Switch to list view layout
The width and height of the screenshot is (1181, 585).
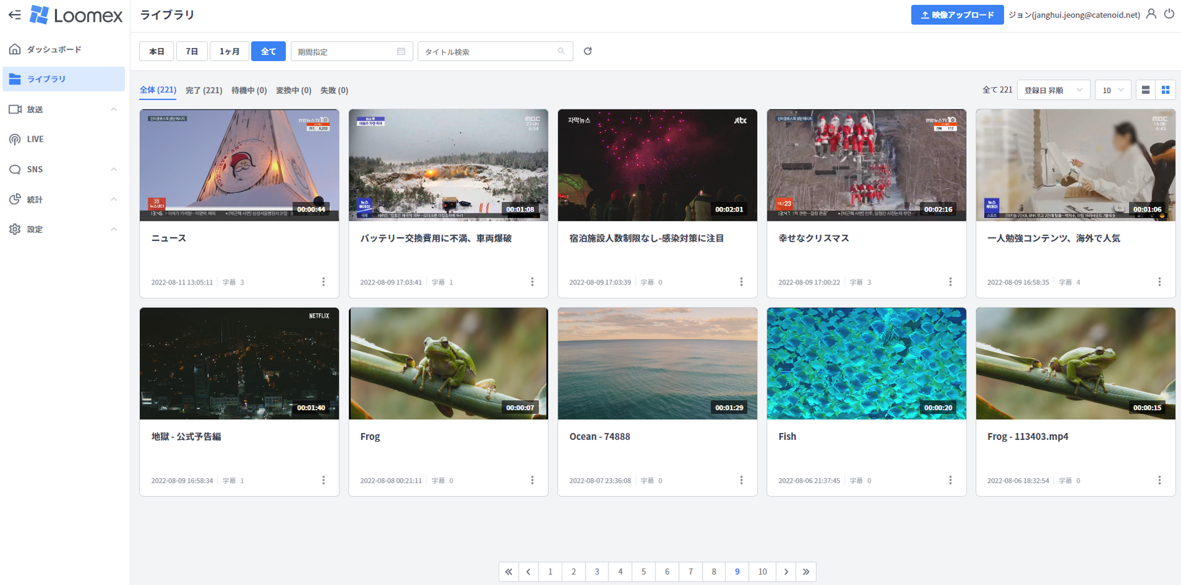pyautogui.click(x=1145, y=90)
